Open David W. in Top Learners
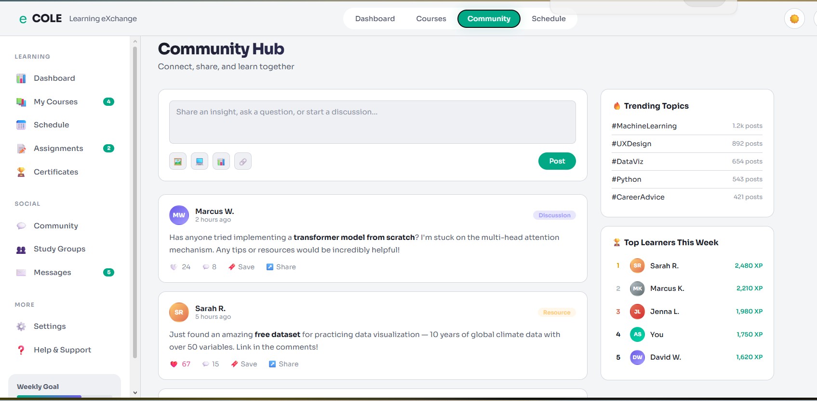The image size is (817, 401). (x=687, y=357)
